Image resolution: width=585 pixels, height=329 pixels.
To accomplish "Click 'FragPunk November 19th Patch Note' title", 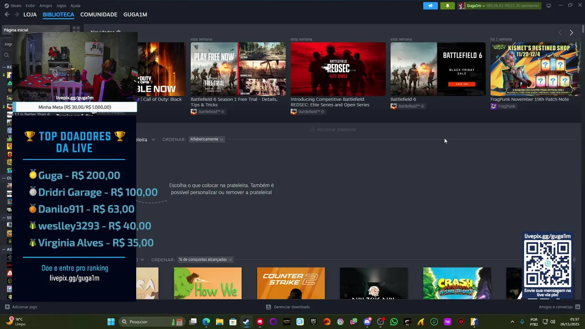I will point(530,99).
